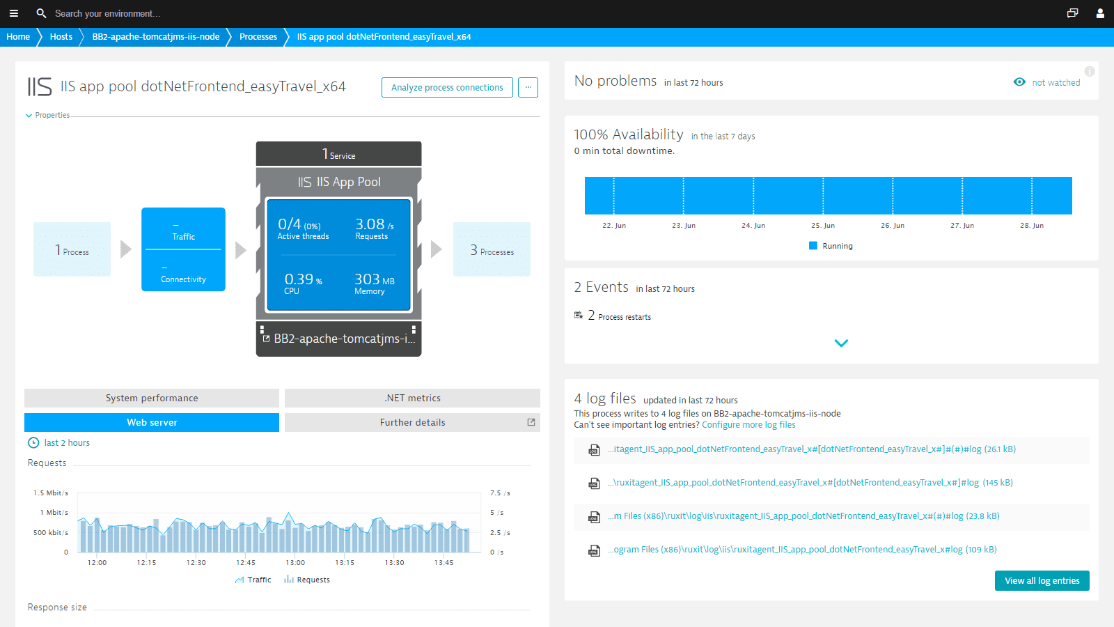Click availability bar at 25. Jun
This screenshot has width=1114, height=627.
point(823,196)
